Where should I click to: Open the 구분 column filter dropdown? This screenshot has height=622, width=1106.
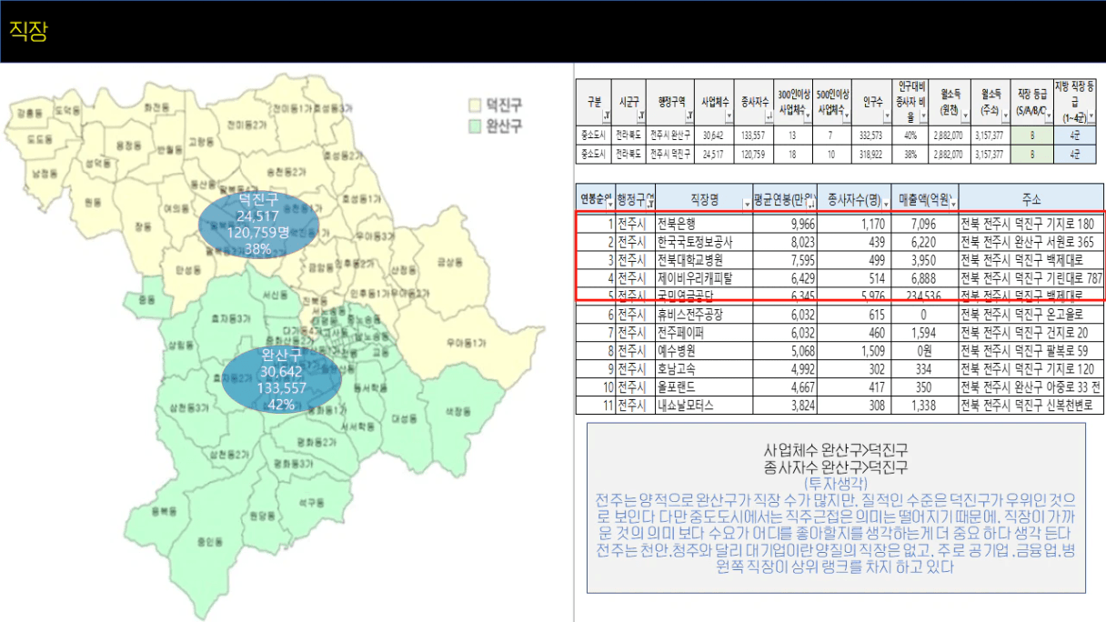click(x=606, y=117)
